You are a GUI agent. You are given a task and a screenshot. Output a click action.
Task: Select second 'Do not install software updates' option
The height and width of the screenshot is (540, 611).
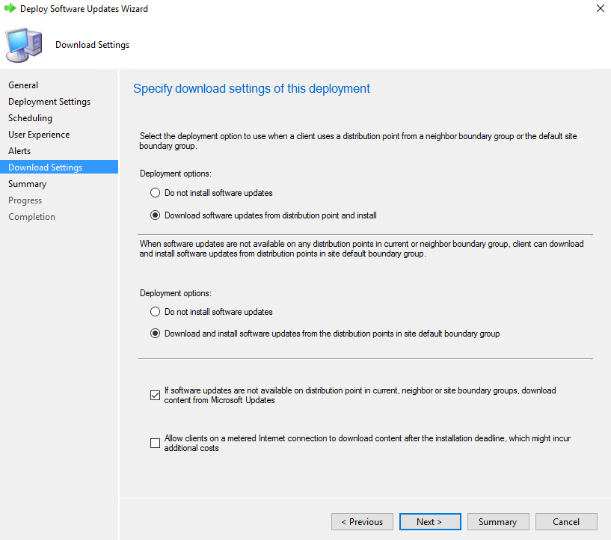tap(156, 312)
